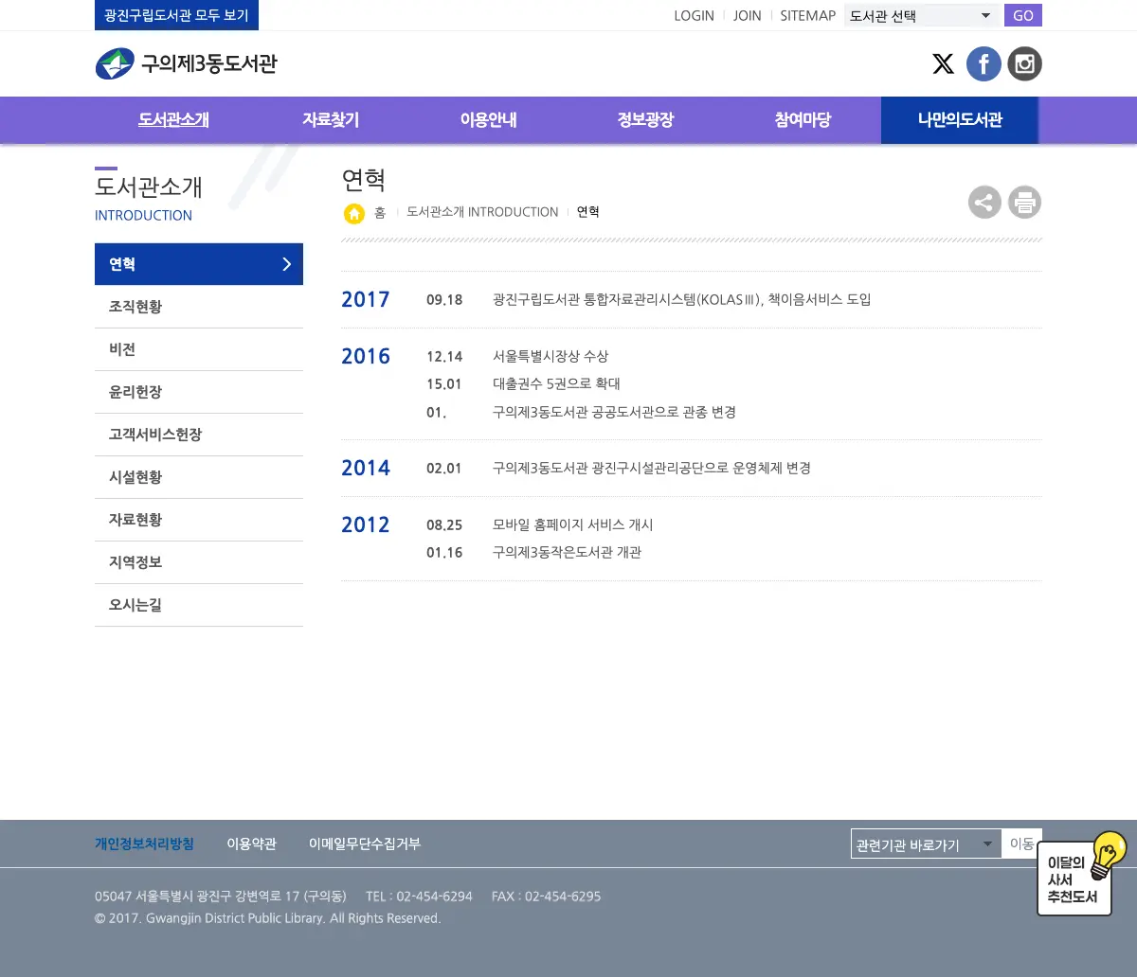The image size is (1137, 977).
Task: Open the Instagram social icon
Action: 1024,63
